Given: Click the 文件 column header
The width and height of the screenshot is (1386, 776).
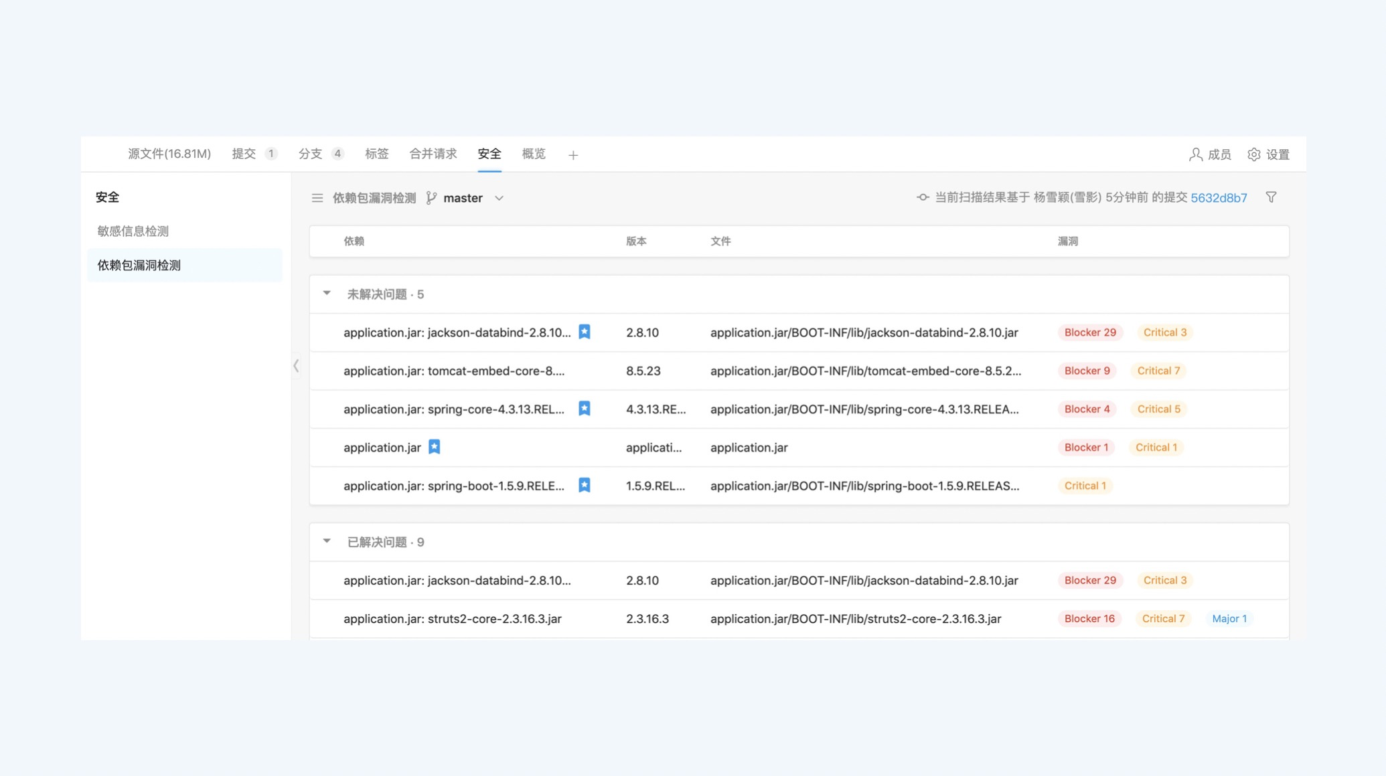Looking at the screenshot, I should coord(720,241).
